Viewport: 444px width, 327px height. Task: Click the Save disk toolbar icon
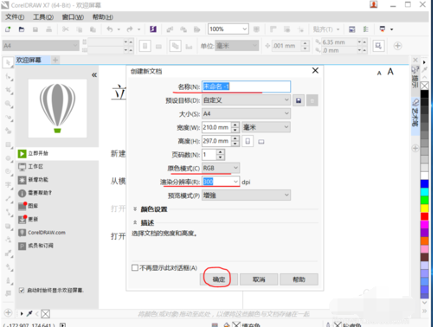point(35,29)
